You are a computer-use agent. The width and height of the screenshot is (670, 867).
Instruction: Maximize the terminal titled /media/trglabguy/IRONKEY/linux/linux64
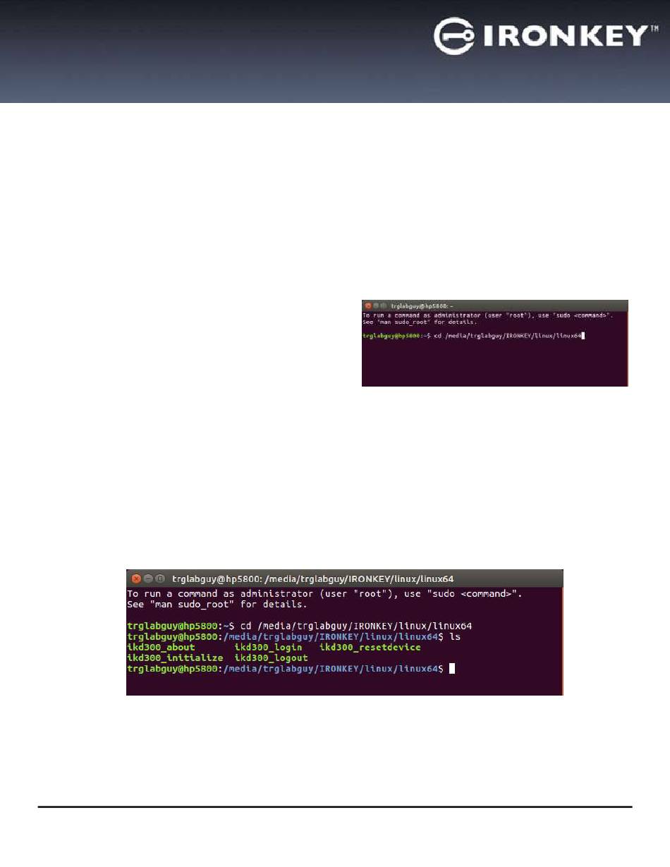click(x=160, y=578)
